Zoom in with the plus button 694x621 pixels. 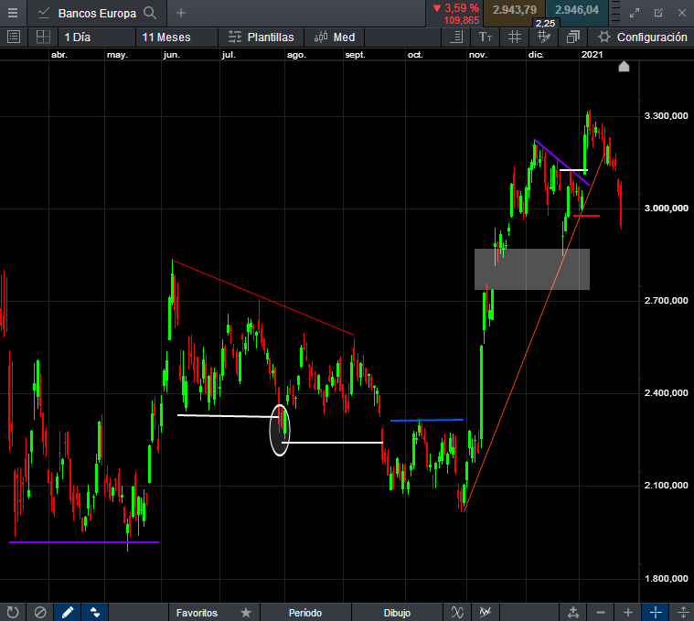pos(628,613)
